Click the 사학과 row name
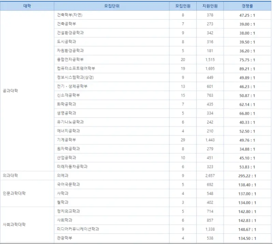The height and width of the screenshot is (245, 273). [x=63, y=193]
